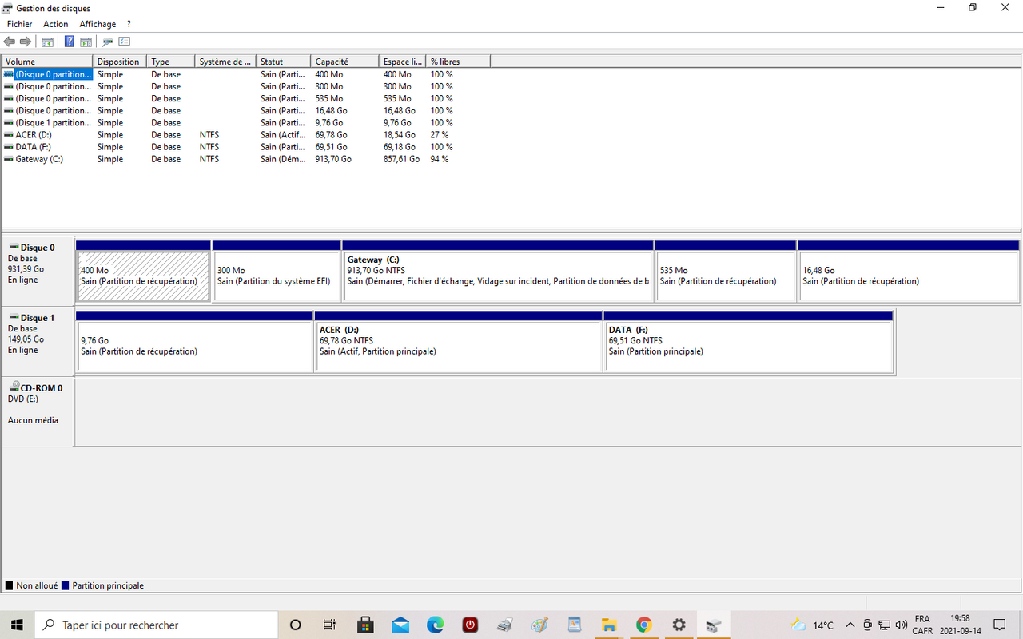Screen dimensions: 1023x639
Task: Open the ? help menu
Action: click(x=129, y=24)
